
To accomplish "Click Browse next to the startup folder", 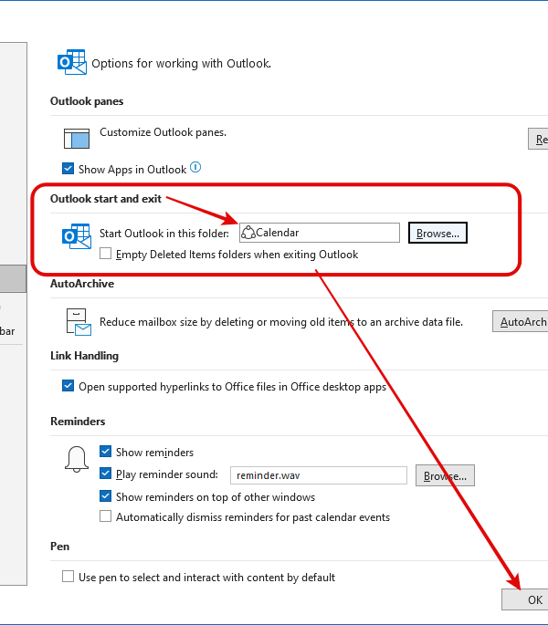I will click(437, 233).
